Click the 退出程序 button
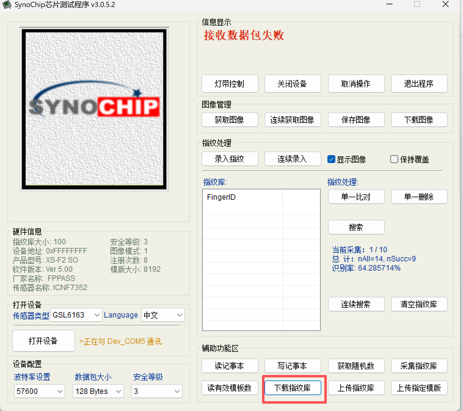 coord(419,84)
